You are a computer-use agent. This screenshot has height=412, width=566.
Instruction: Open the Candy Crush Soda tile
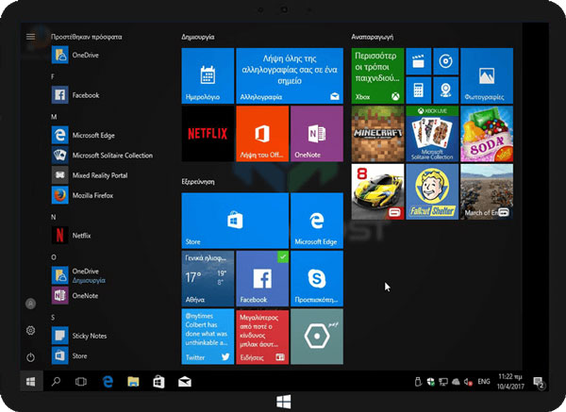487,134
